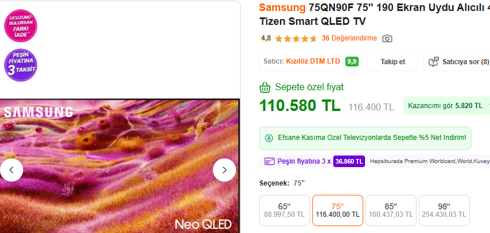The width and height of the screenshot is (490, 233).
Task: Click the discount icon in the Efsane Kasım banner
Action: coord(269,138)
